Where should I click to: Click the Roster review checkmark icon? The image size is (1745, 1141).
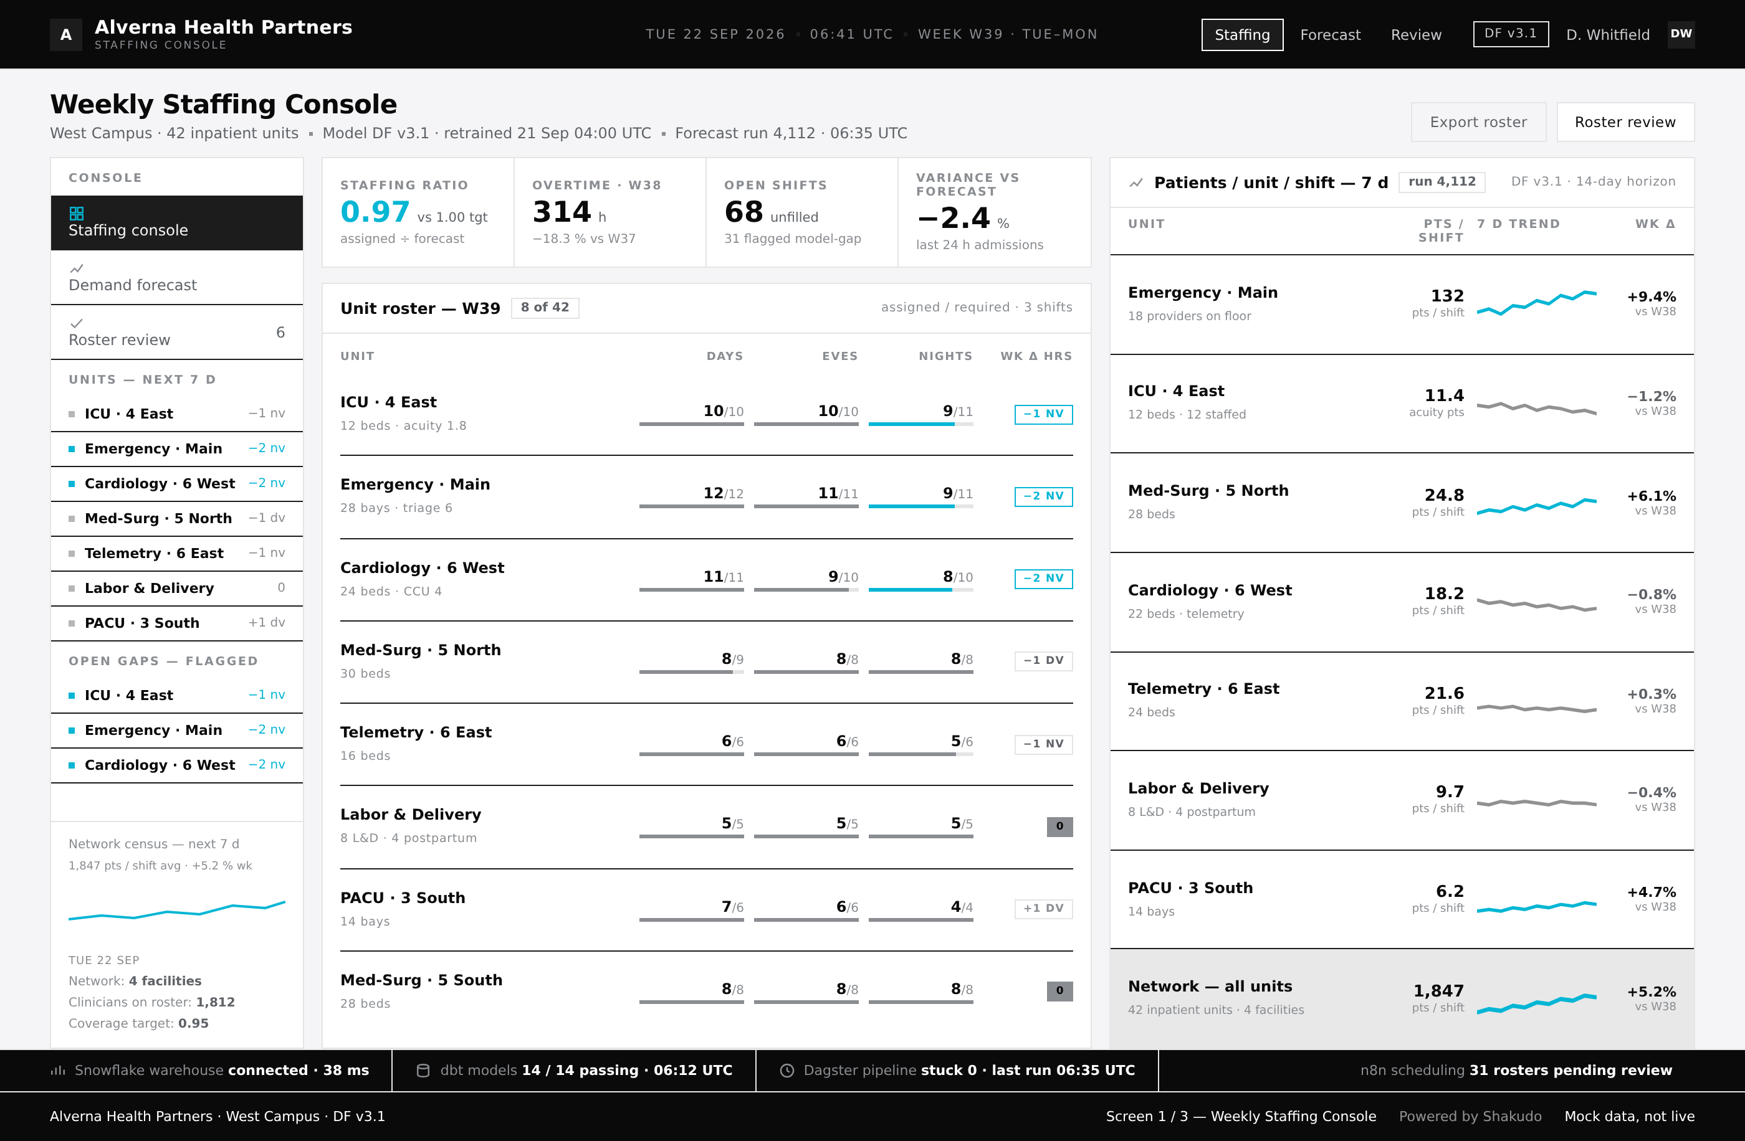point(76,323)
